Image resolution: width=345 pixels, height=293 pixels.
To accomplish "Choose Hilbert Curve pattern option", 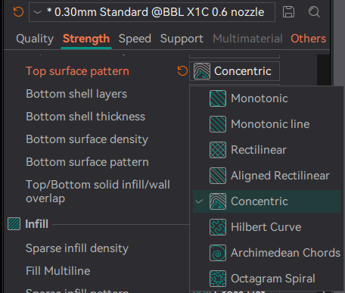I will tap(266, 227).
